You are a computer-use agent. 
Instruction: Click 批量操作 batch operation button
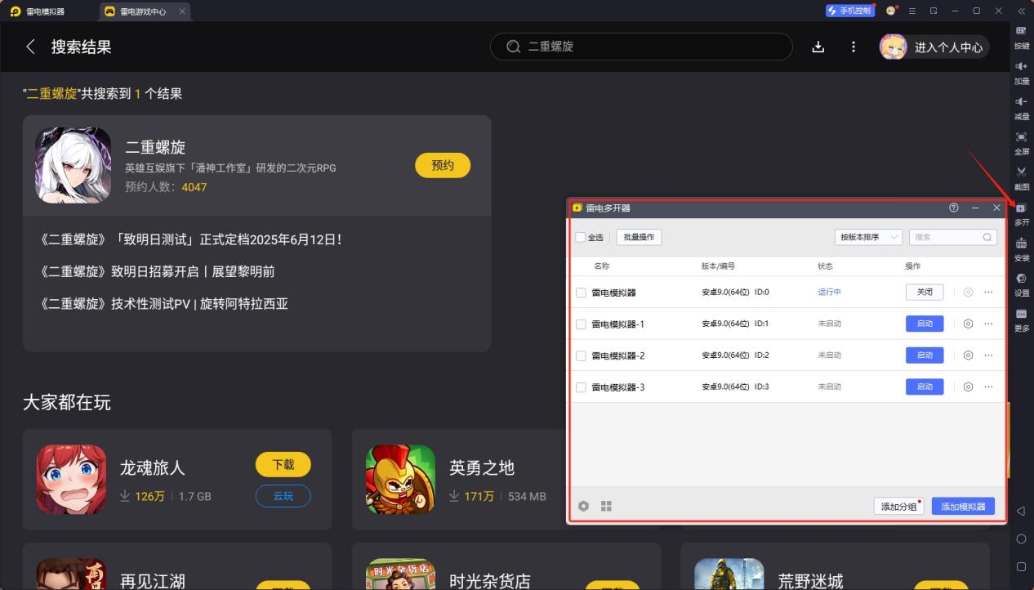pos(639,237)
